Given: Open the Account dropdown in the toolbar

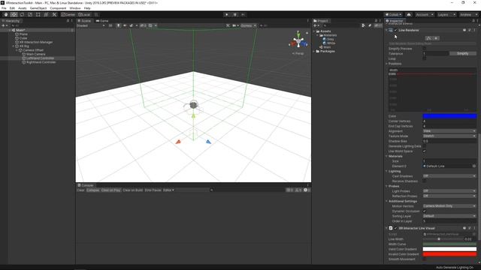Looking at the screenshot, I should click(x=424, y=15).
